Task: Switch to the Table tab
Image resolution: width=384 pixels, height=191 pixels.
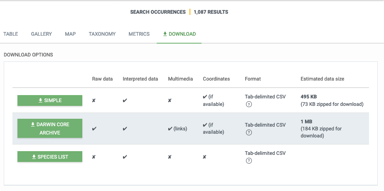Action: click(11, 34)
